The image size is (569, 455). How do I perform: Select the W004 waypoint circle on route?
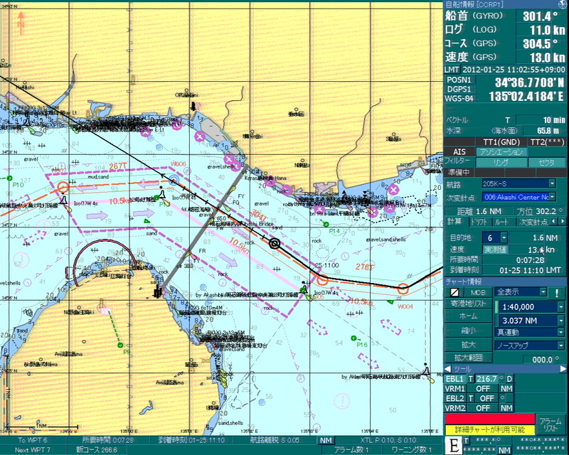(403, 289)
